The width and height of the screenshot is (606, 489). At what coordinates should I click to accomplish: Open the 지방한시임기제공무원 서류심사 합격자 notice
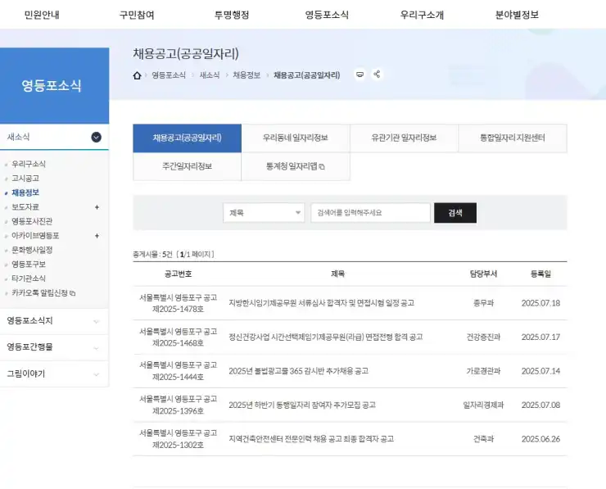(x=322, y=303)
